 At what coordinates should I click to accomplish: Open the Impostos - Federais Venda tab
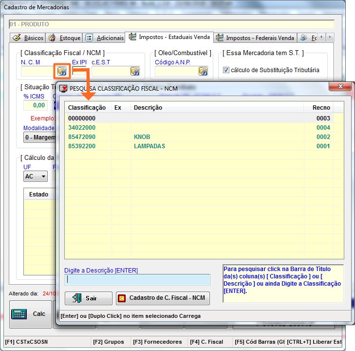coord(255,38)
